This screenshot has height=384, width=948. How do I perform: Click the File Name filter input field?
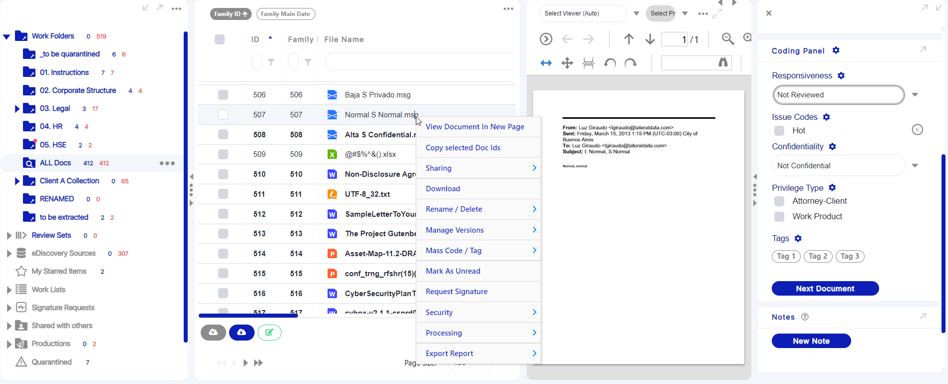[420, 62]
